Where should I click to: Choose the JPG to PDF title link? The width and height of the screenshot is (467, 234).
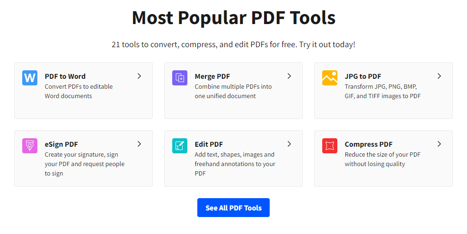[363, 76]
